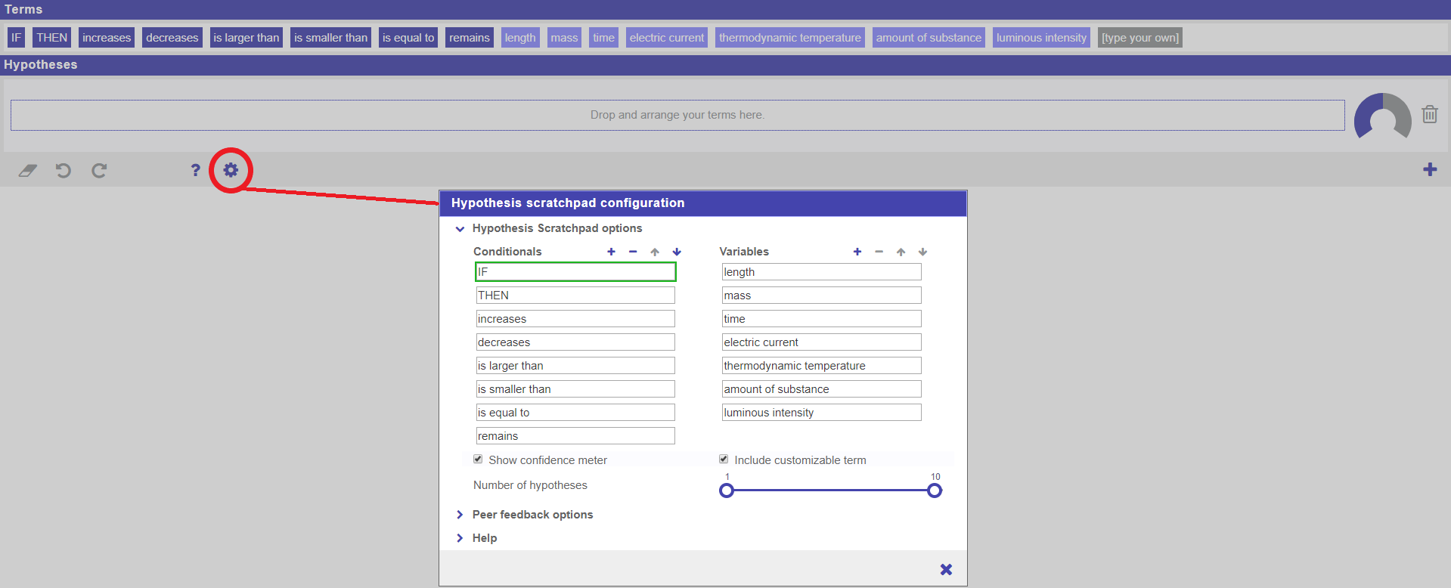Add a new hypothesis with plus icon
The image size is (1451, 588).
click(x=1429, y=169)
